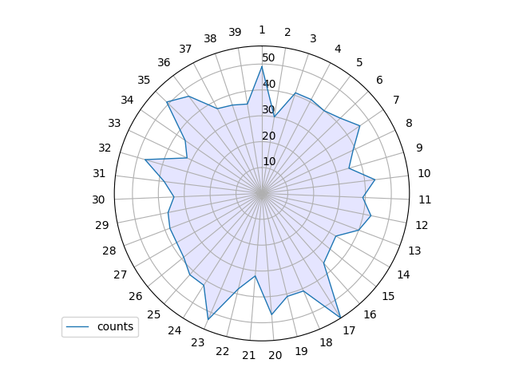
Task: Click angular axis label 34
Action: pyautogui.click(x=127, y=100)
